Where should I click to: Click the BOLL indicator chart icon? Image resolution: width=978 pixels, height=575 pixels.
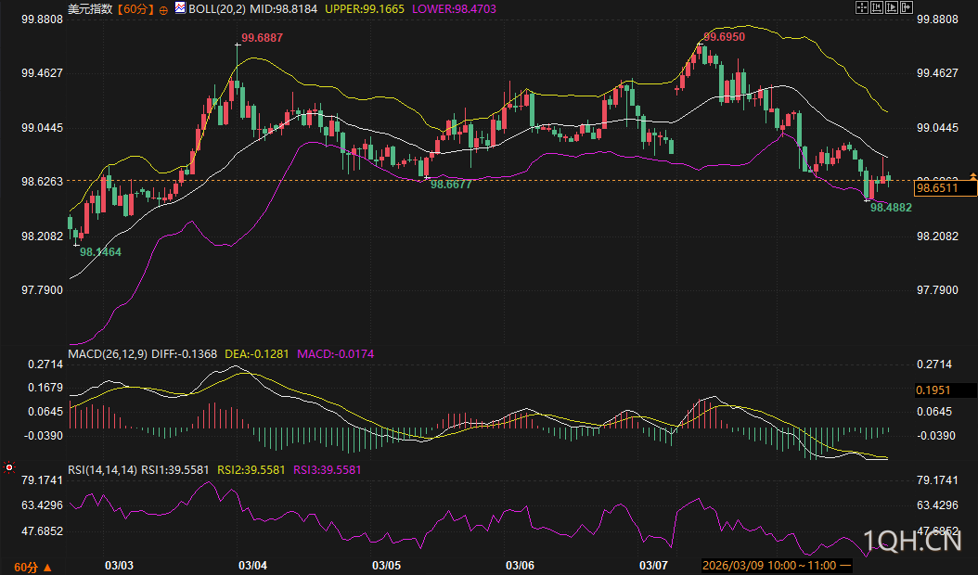180,7
